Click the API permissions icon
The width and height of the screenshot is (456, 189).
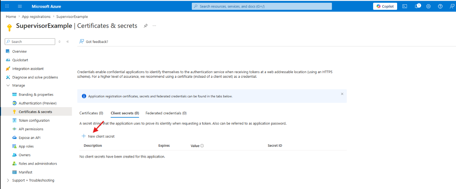pos(14,129)
